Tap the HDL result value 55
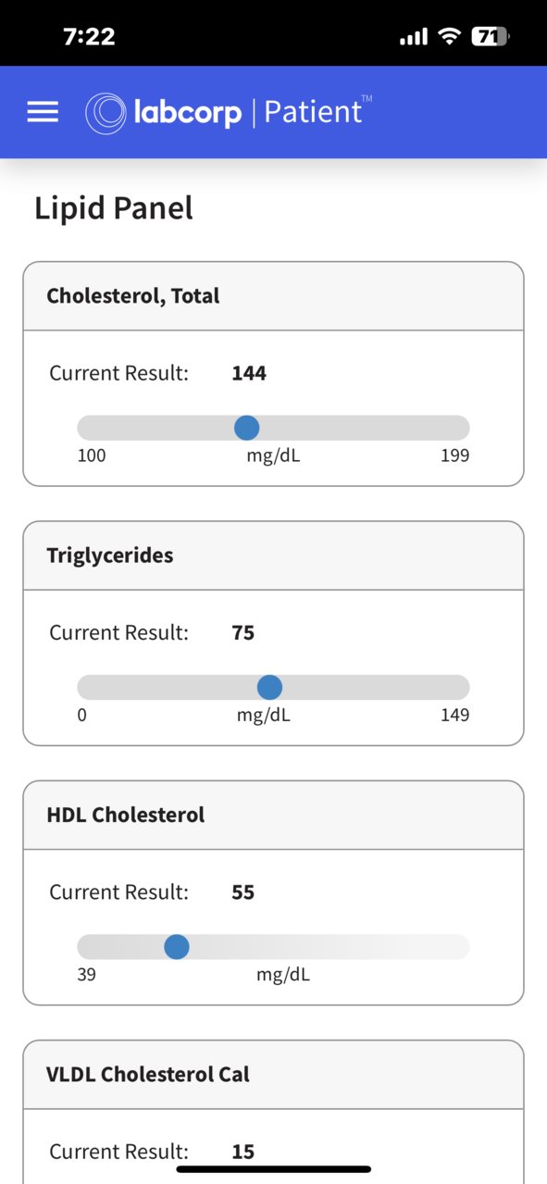The image size is (547, 1184). [243, 892]
